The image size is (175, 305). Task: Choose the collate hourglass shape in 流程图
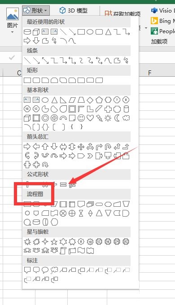[81, 213]
